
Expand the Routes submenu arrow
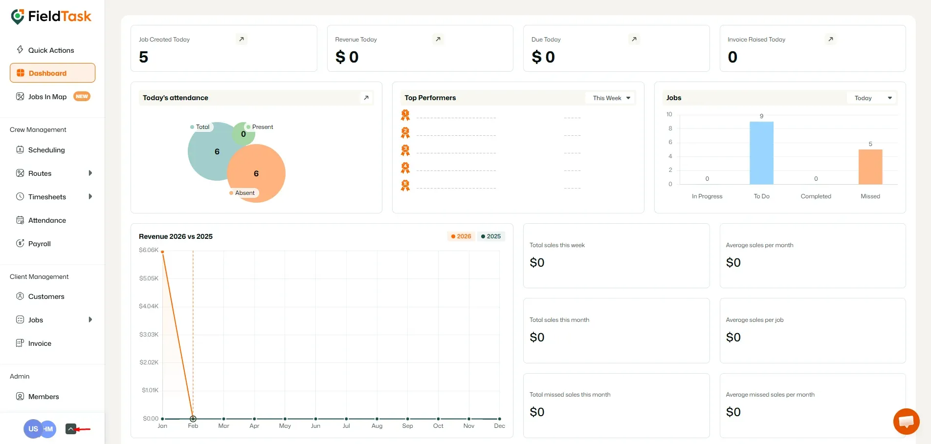pos(90,173)
